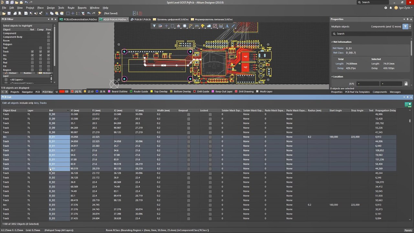
Task: Open the Reports menu
Action: [82, 8]
